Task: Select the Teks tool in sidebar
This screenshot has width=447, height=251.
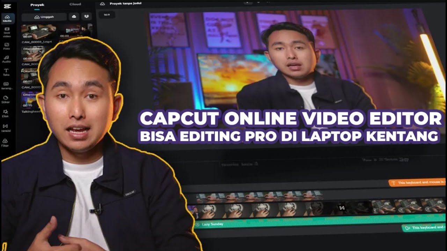Action: pos(6,72)
